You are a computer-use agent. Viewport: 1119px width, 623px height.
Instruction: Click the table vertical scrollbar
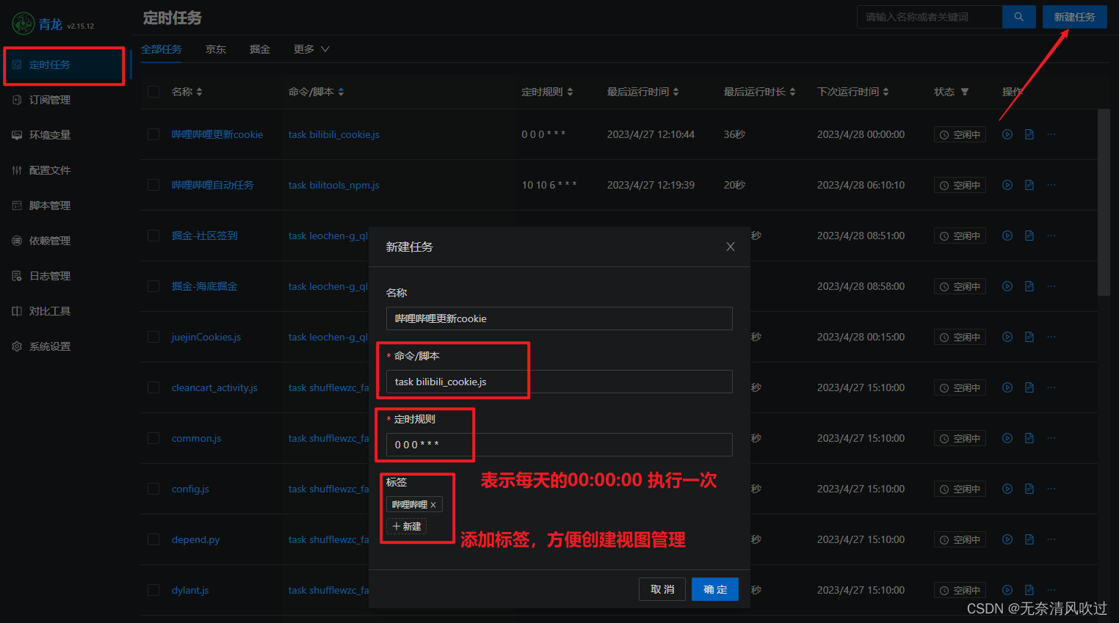click(1104, 202)
